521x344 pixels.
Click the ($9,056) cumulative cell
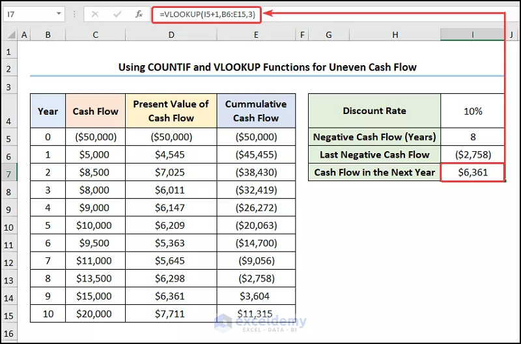pos(256,260)
